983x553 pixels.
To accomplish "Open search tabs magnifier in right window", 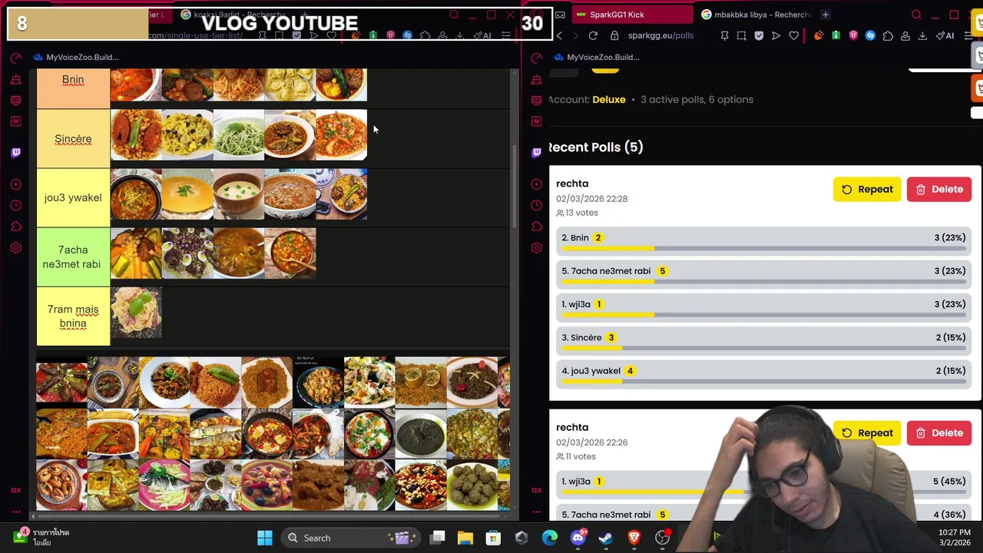I will click(916, 15).
